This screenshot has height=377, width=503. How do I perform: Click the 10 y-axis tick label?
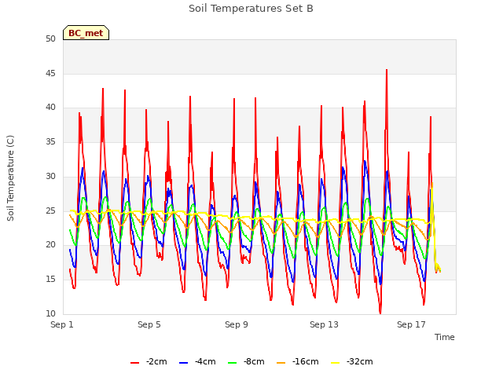50,313
